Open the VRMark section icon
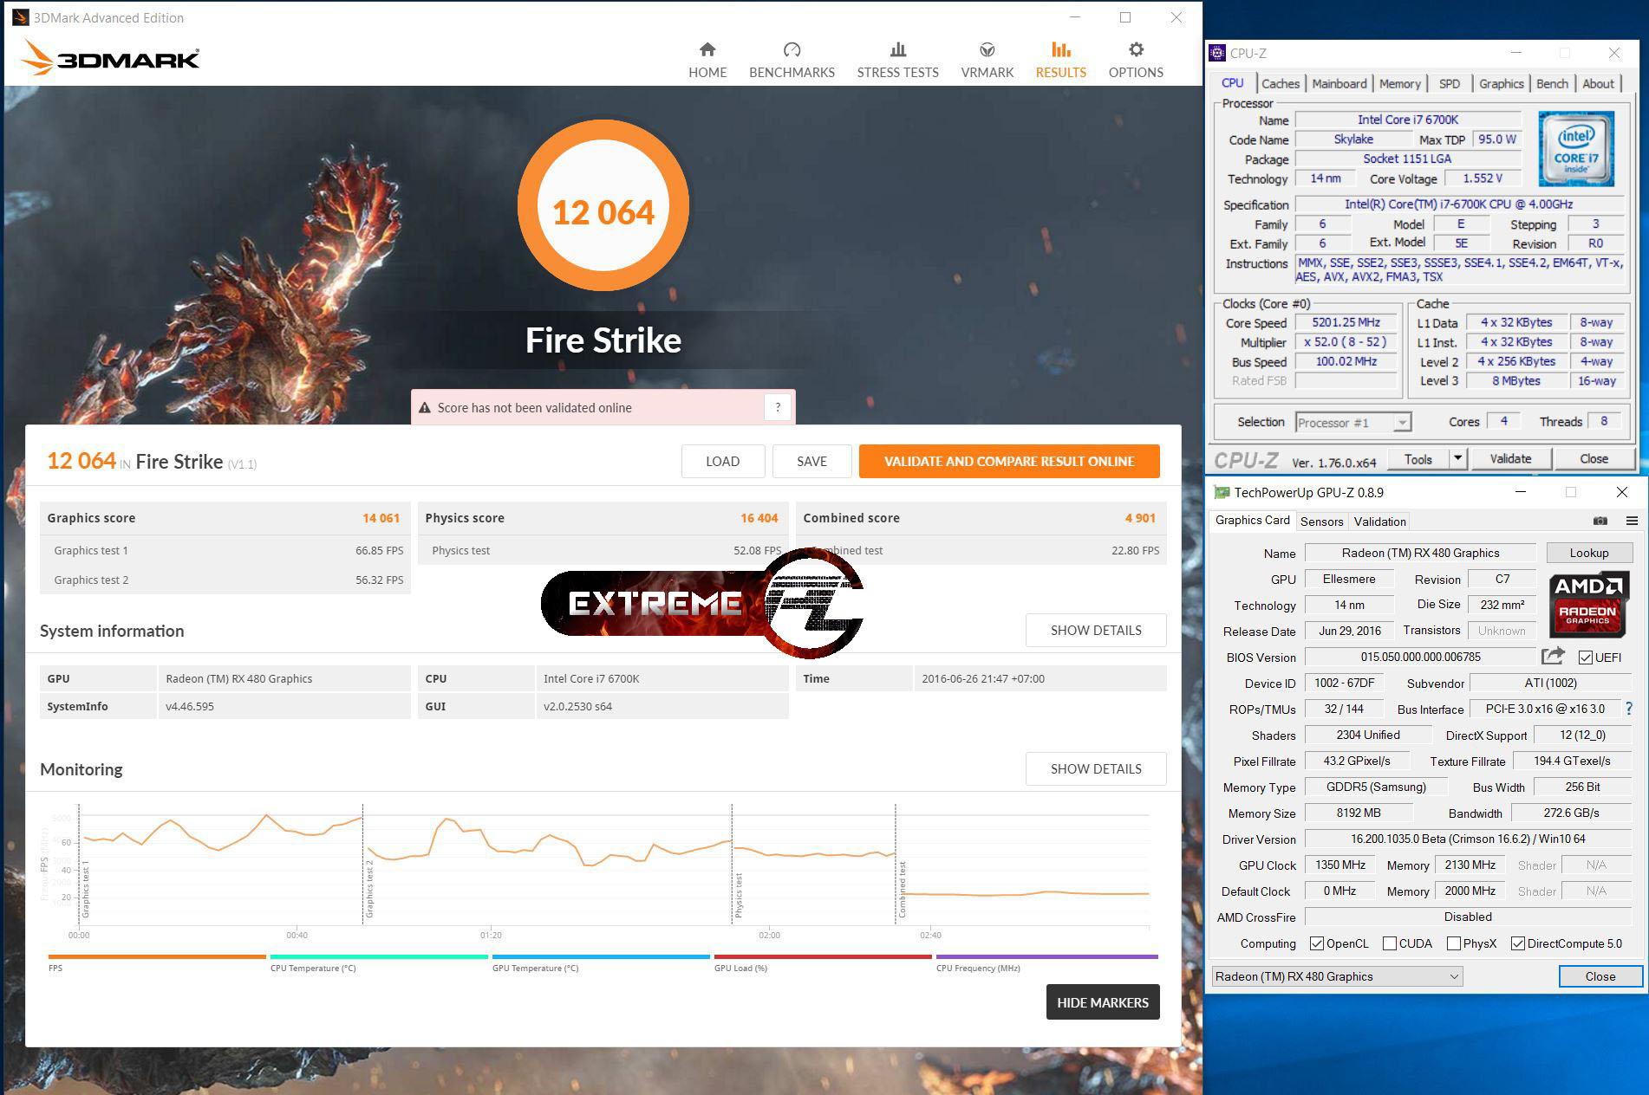The height and width of the screenshot is (1095, 1649). [987, 50]
